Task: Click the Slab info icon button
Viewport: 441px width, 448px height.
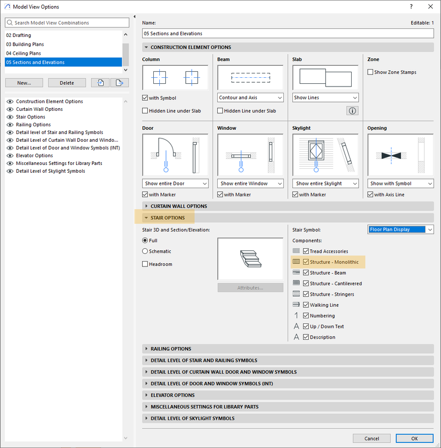Action: pyautogui.click(x=352, y=110)
